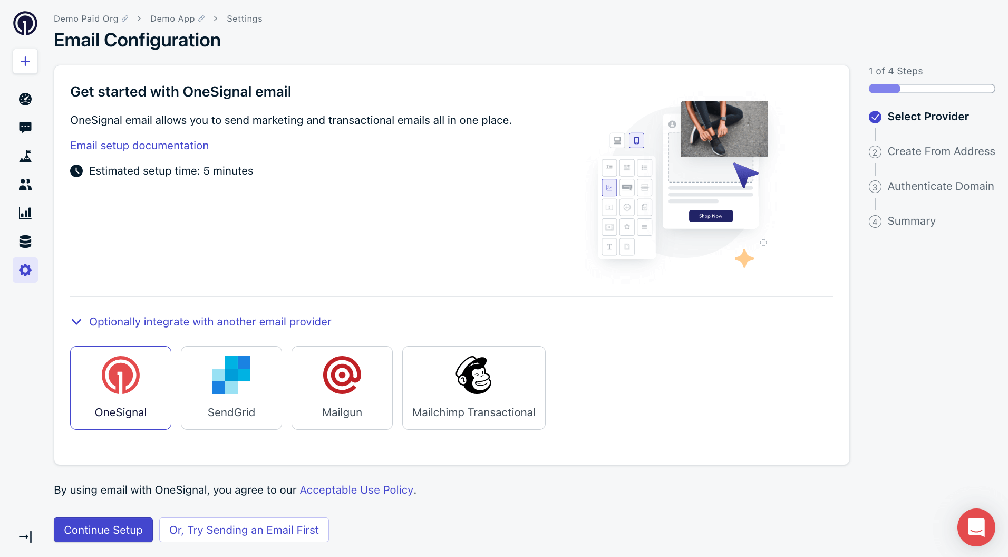The width and height of the screenshot is (1008, 557).
Task: Click the plus new item button
Action: (x=25, y=61)
